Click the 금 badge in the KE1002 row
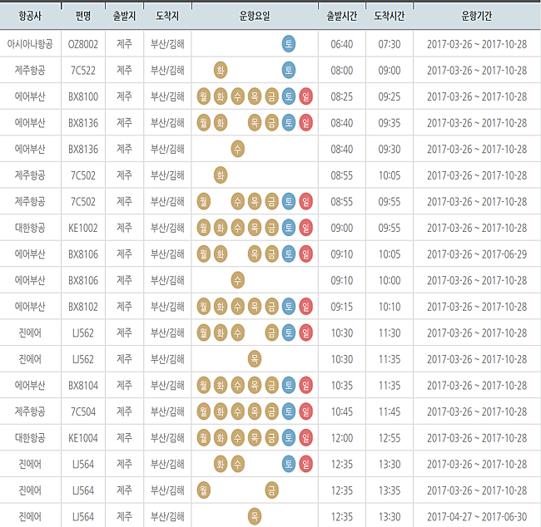 [271, 228]
